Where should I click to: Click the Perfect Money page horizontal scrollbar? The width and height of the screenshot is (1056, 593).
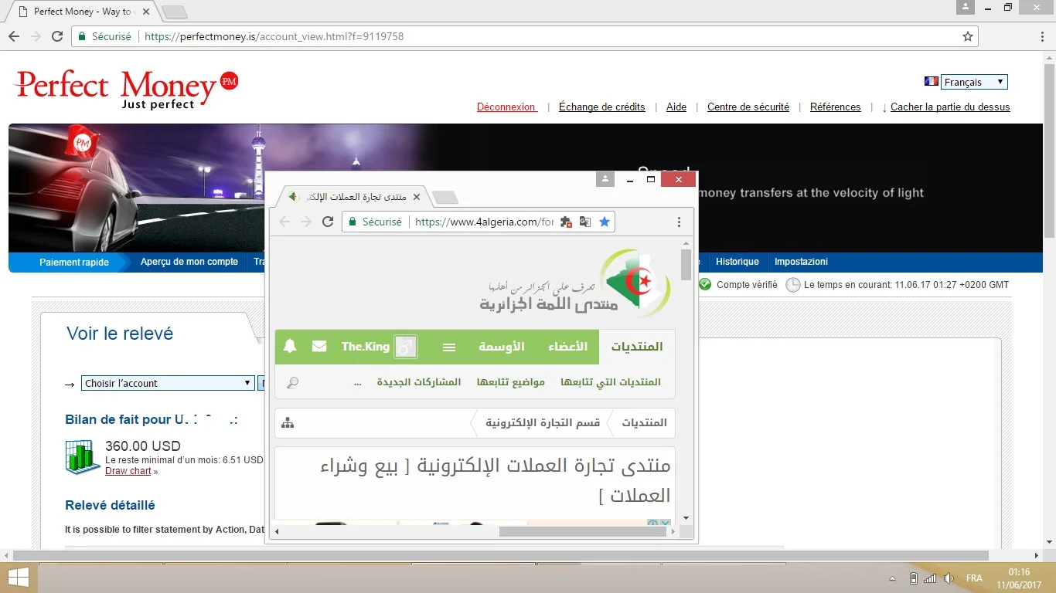click(501, 555)
